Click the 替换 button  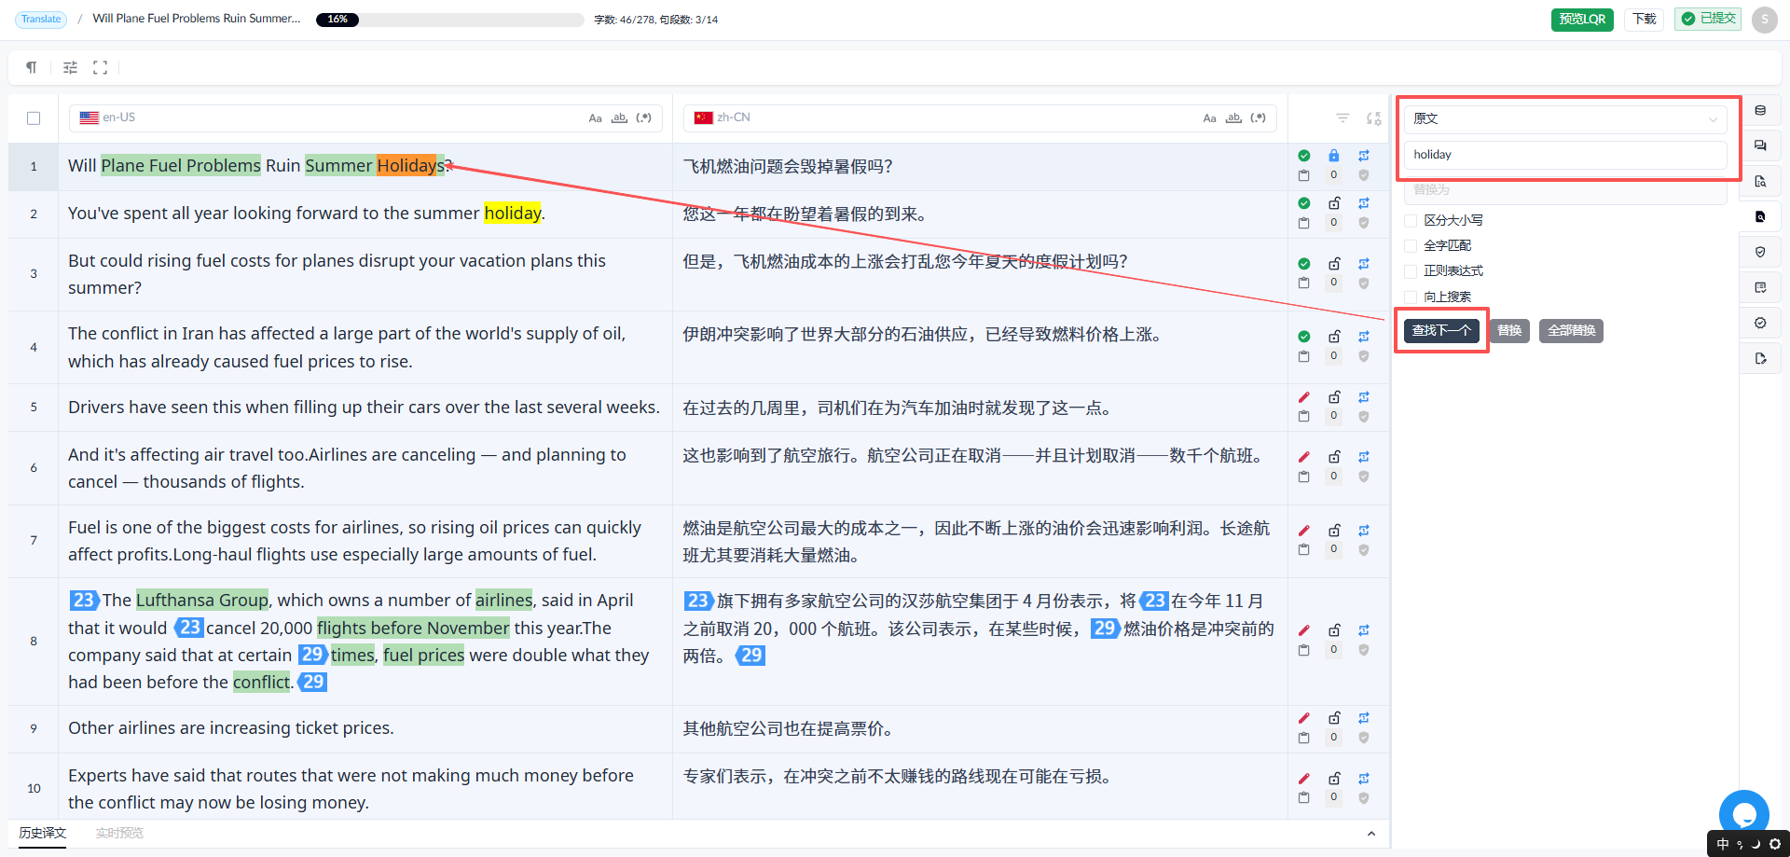coord(1509,331)
